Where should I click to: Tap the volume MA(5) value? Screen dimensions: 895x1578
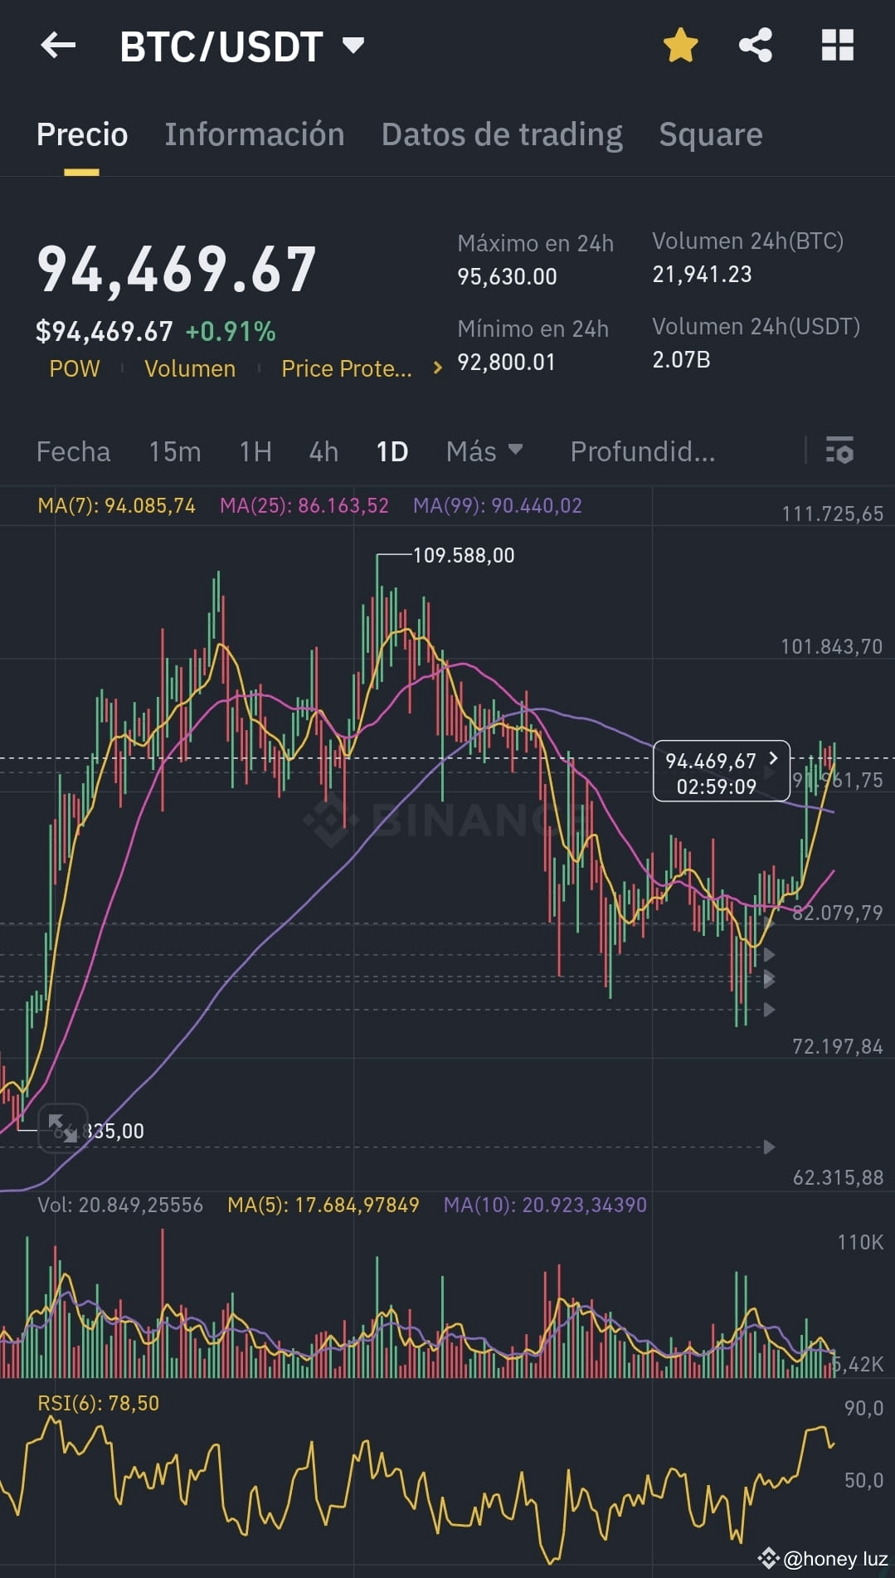pos(323,1205)
